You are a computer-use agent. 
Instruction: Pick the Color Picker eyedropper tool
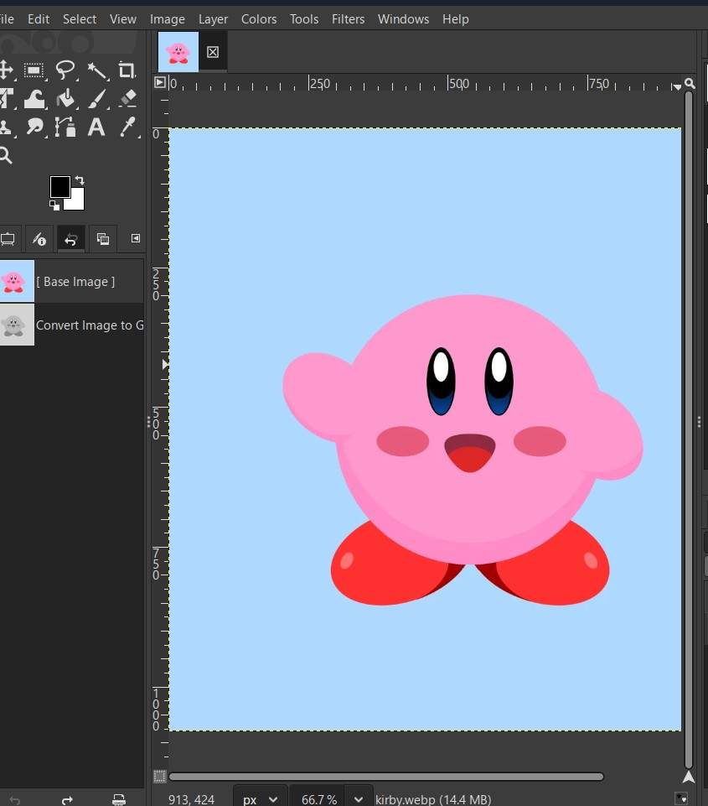tap(127, 127)
